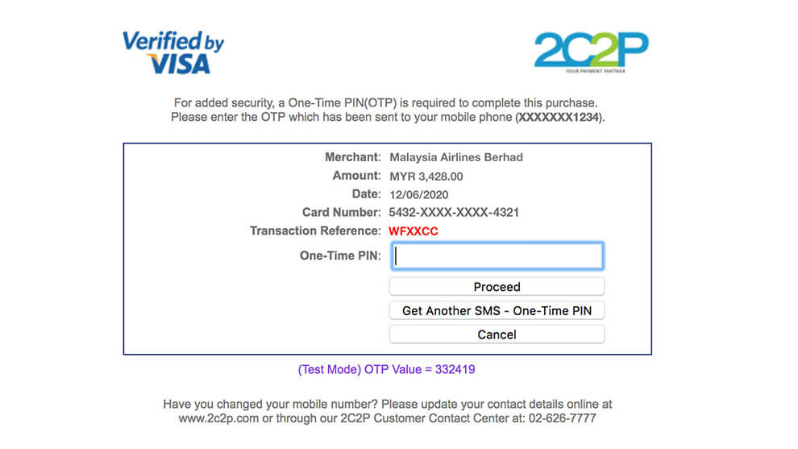Click the WFXXCC transaction reference
Image resolution: width=798 pixels, height=449 pixels.
coord(414,231)
